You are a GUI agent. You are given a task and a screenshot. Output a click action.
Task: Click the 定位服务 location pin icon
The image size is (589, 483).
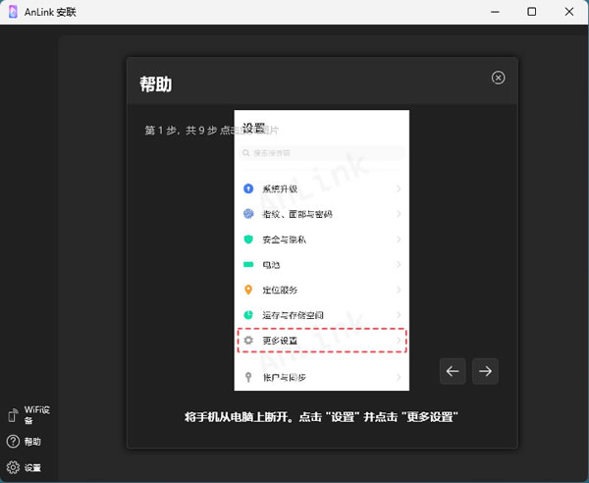tap(248, 291)
